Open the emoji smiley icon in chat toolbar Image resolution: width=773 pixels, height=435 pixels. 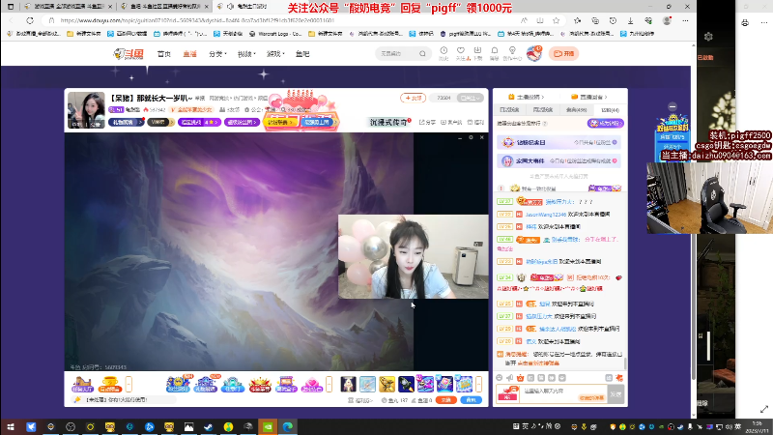pyautogui.click(x=500, y=378)
